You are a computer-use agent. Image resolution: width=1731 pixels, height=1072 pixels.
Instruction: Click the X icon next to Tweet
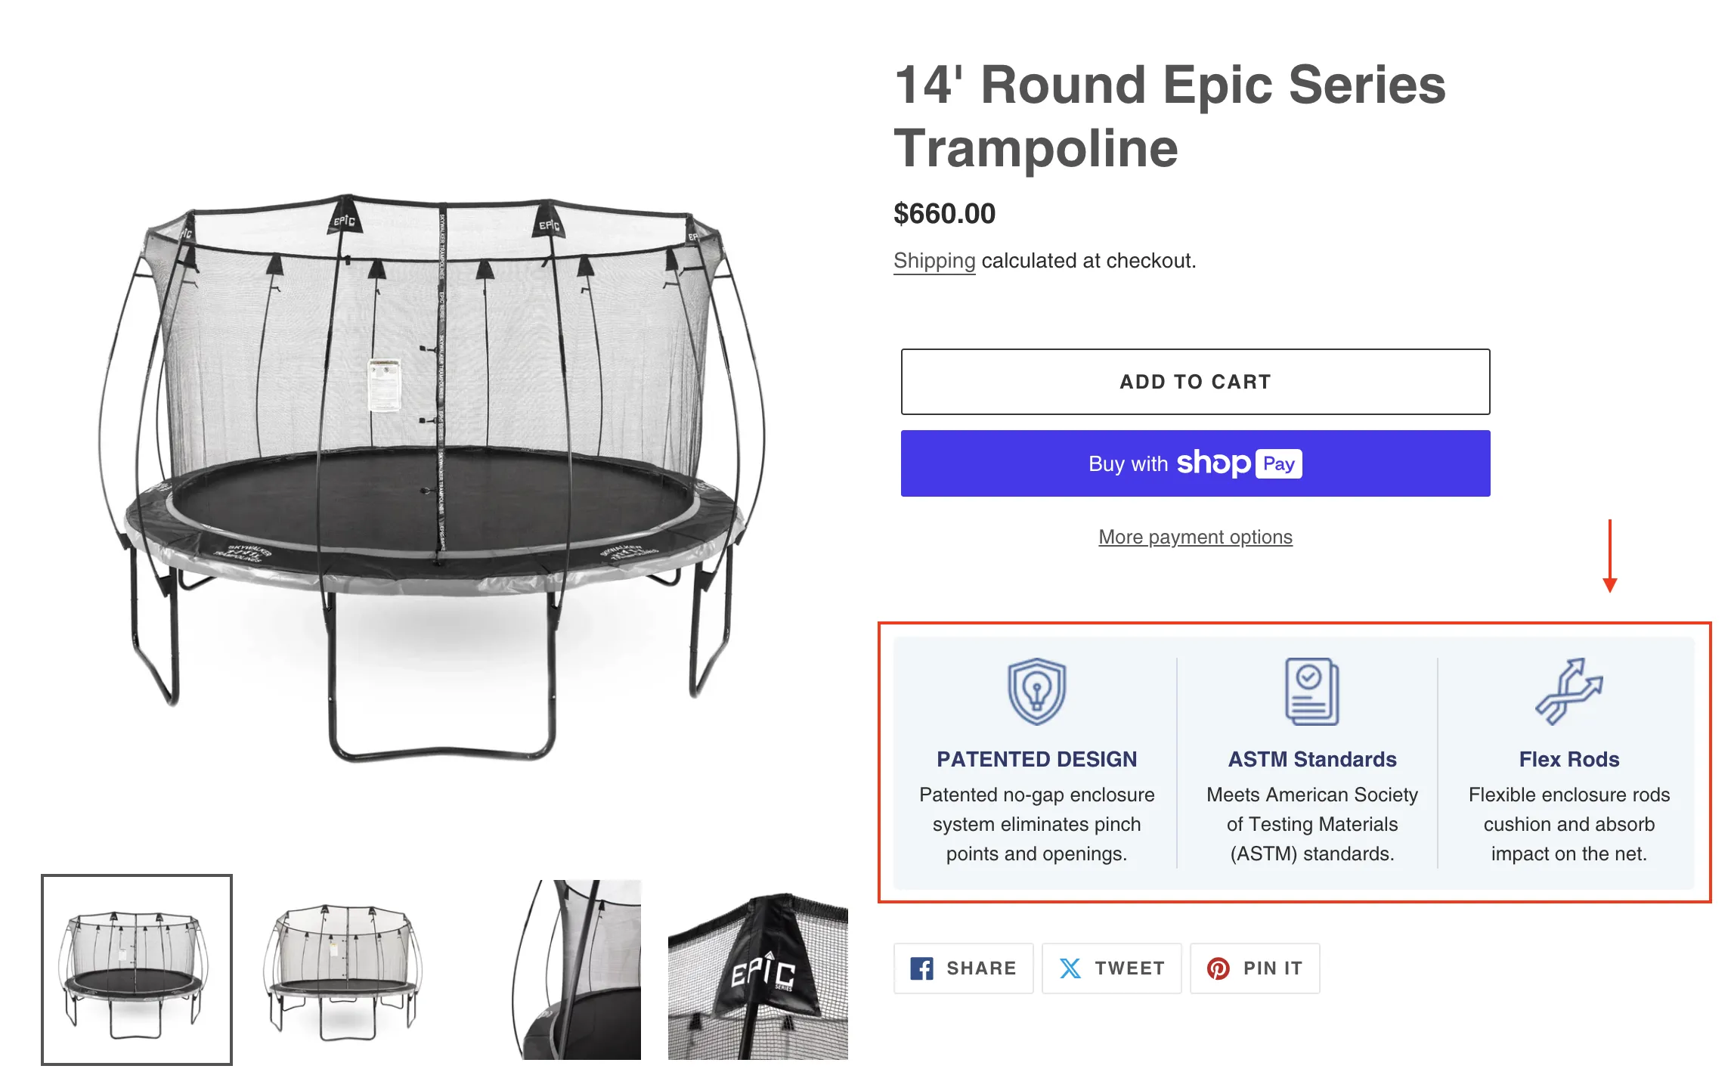[x=1070, y=968]
